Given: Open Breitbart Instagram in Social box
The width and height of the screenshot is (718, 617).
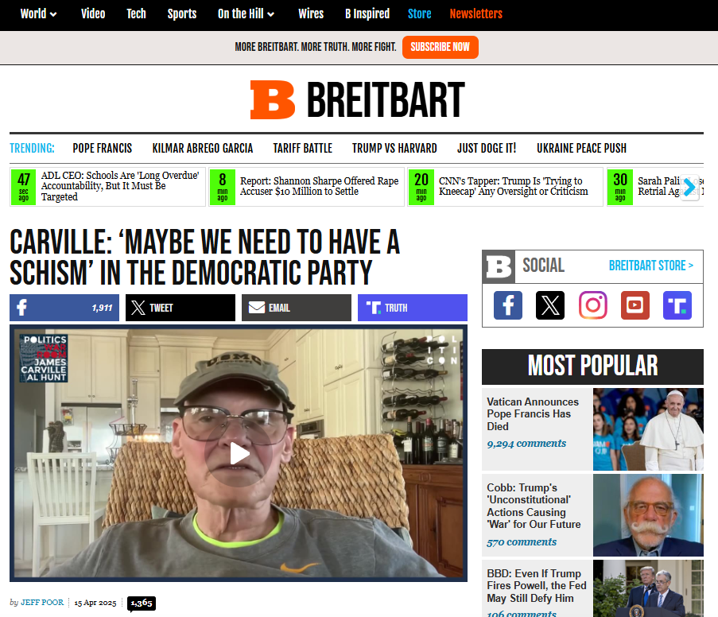Looking at the screenshot, I should point(592,305).
